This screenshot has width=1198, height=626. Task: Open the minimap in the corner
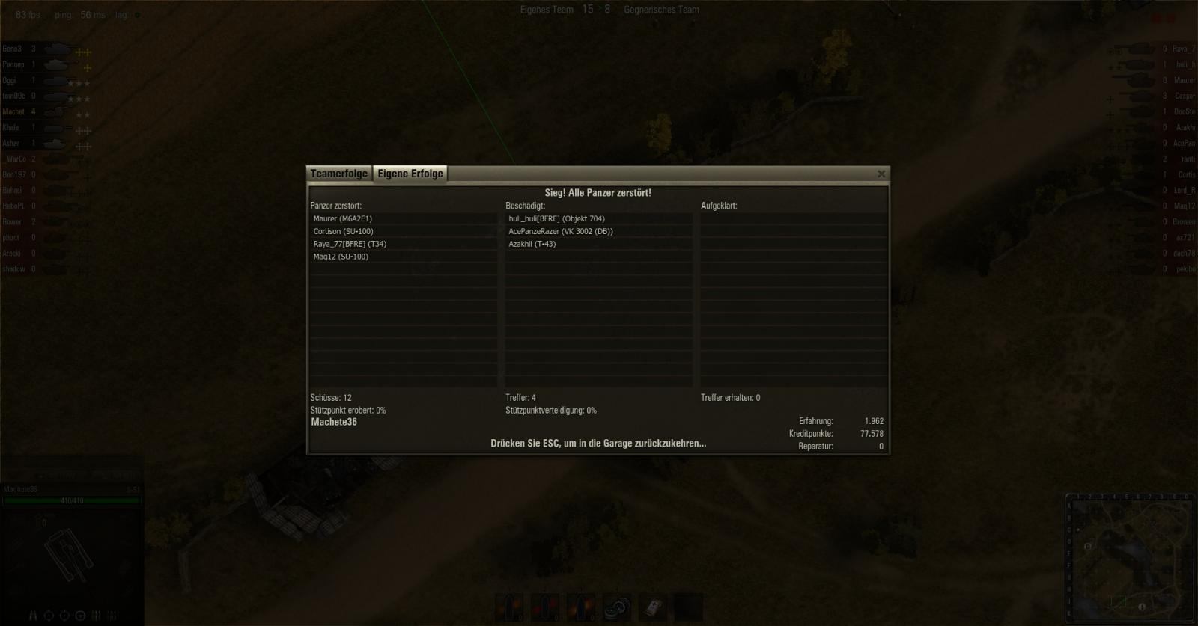point(1131,557)
